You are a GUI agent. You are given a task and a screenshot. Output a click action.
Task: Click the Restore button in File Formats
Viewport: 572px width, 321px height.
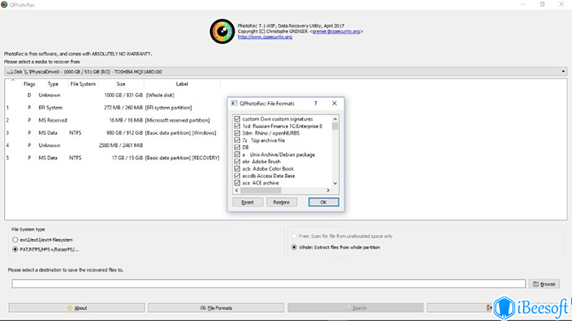pyautogui.click(x=281, y=202)
